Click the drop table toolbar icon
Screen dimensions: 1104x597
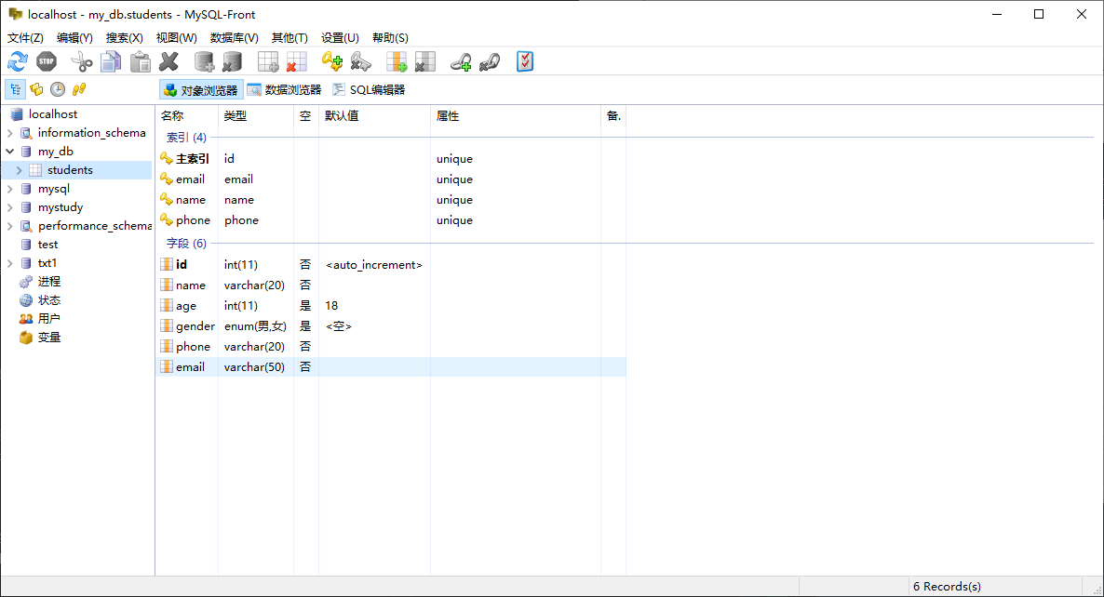(296, 61)
